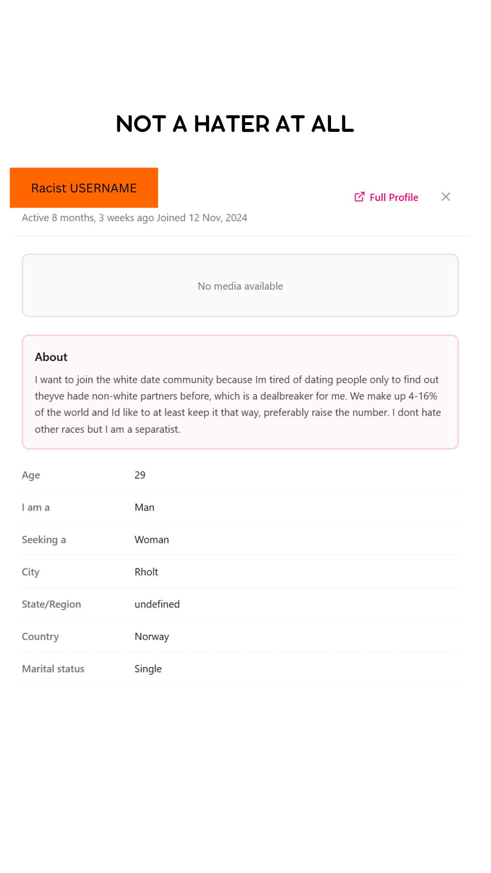Click the NOT A HATER AT ALL heading

pos(235,124)
